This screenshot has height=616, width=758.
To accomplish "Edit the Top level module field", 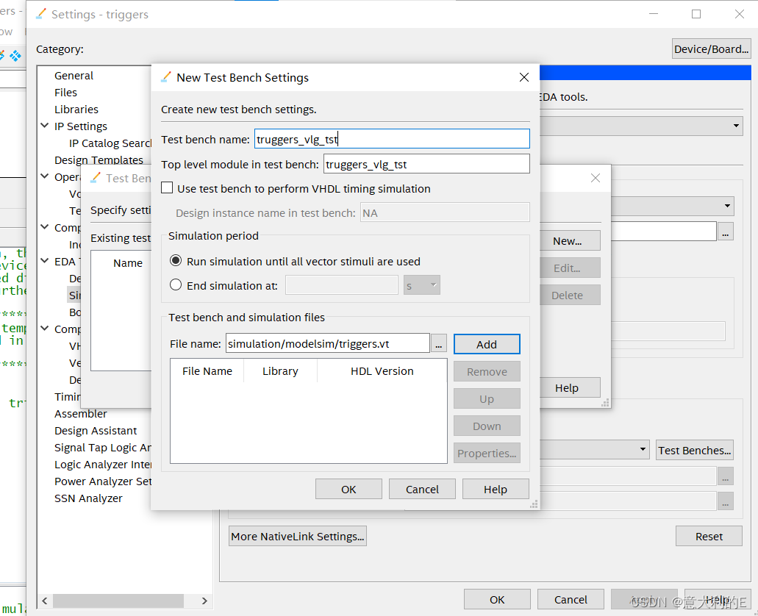I will (426, 164).
